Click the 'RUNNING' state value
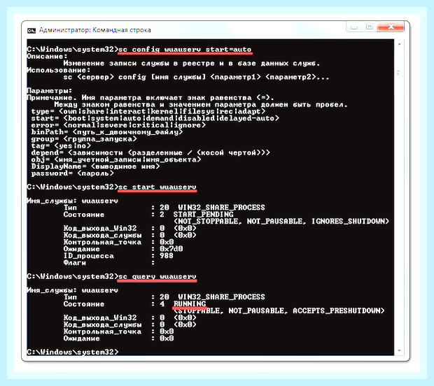Viewport: 434px width, 386px height. click(190, 304)
